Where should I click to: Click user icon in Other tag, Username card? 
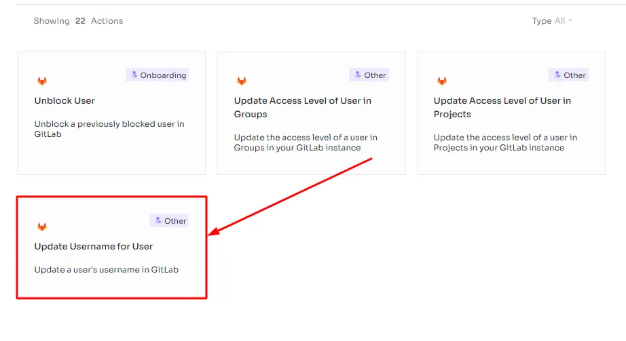(158, 220)
